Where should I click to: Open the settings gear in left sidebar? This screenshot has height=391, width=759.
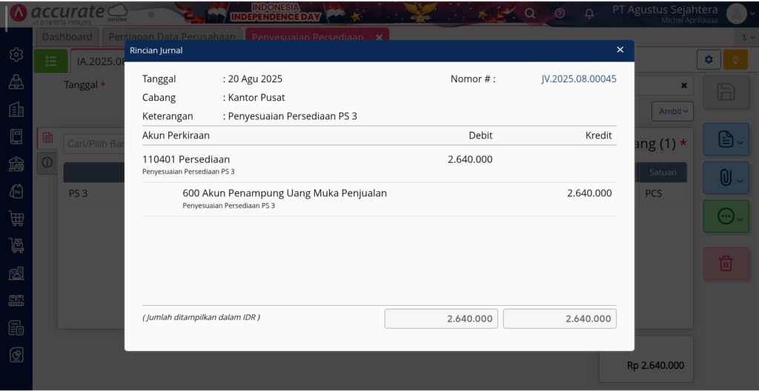click(x=16, y=55)
